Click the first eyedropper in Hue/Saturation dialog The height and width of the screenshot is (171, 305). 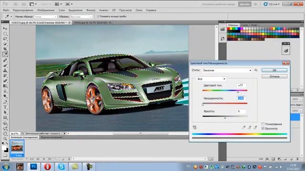(x=244, y=127)
